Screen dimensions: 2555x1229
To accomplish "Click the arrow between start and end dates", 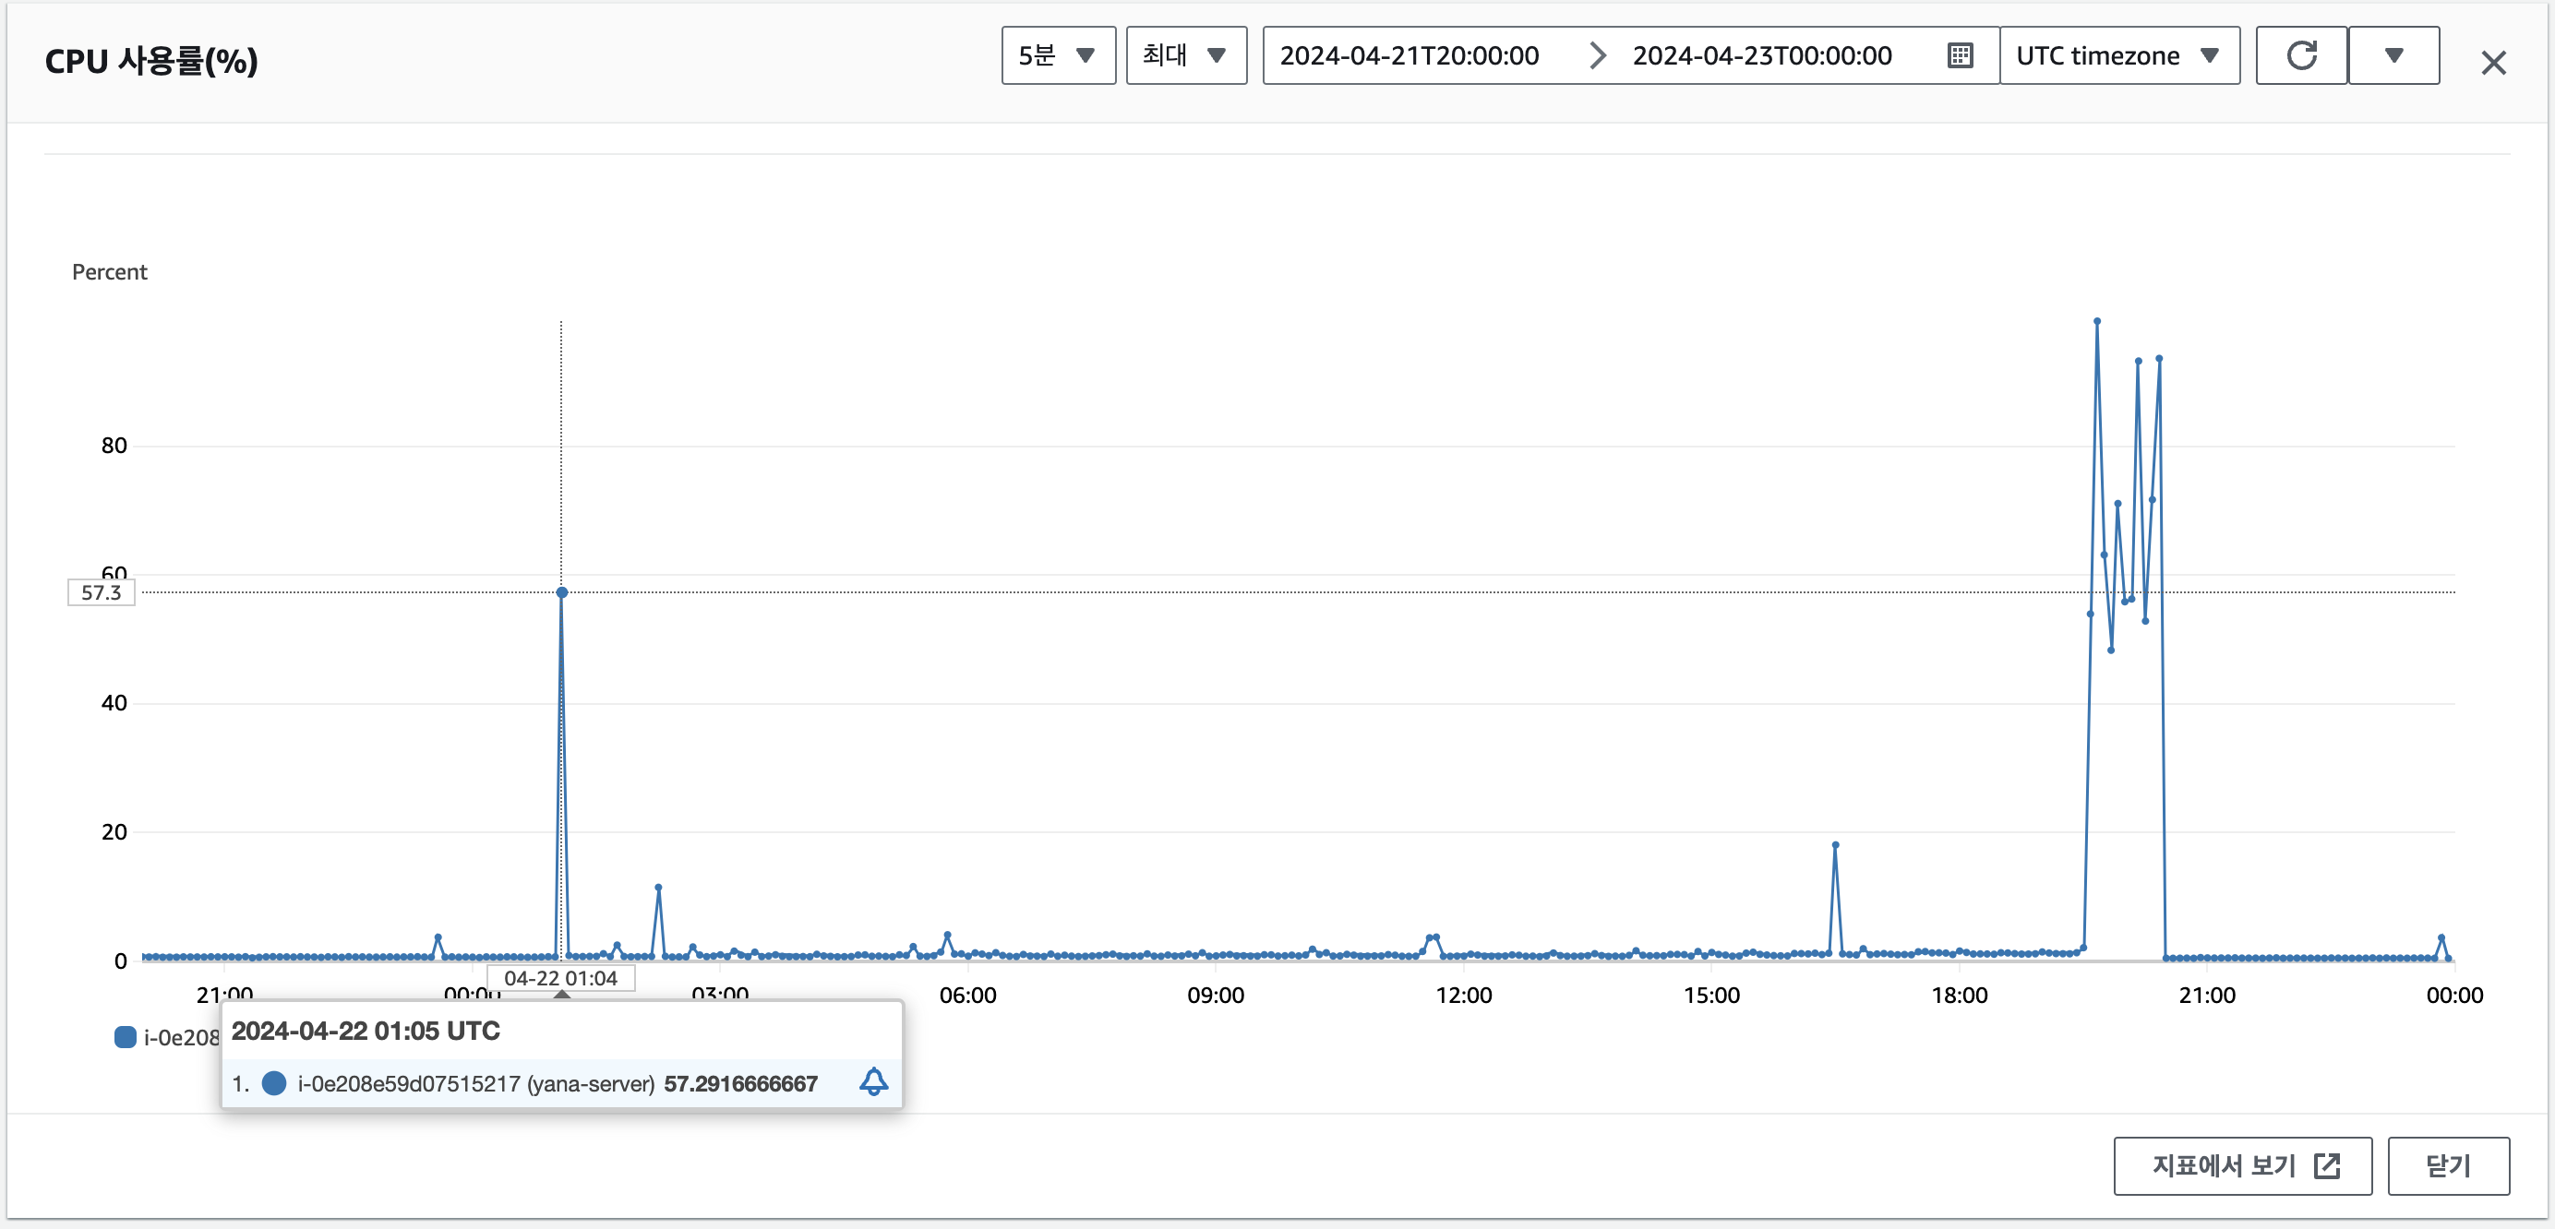I will [x=1596, y=55].
